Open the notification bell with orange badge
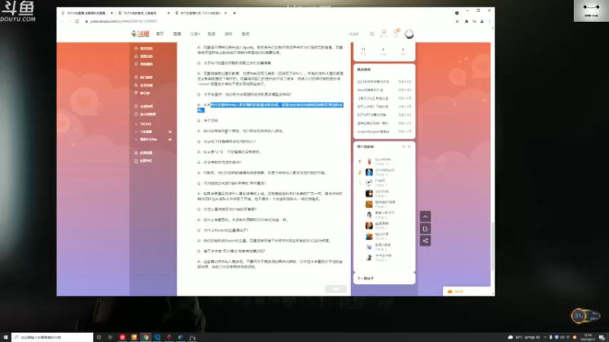Screen dimensions: 609x342 [396, 33]
